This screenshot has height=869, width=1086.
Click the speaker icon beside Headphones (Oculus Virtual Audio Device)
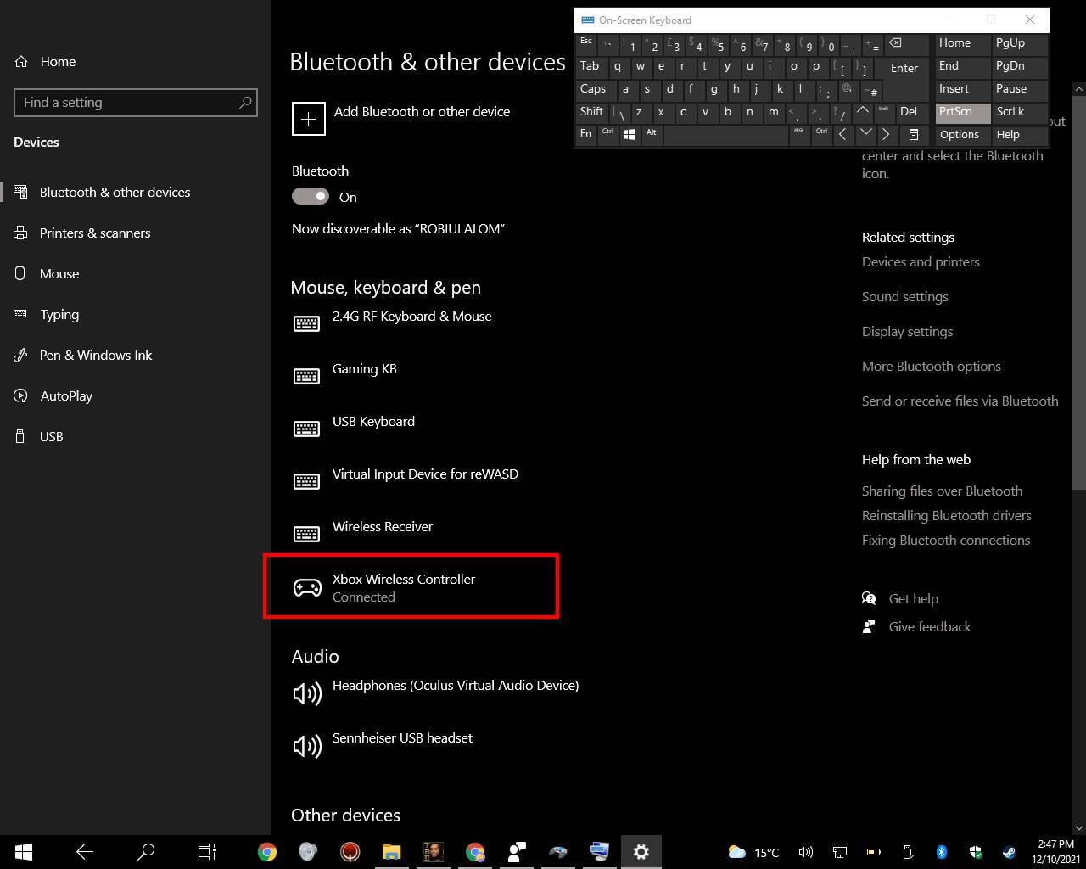point(307,693)
